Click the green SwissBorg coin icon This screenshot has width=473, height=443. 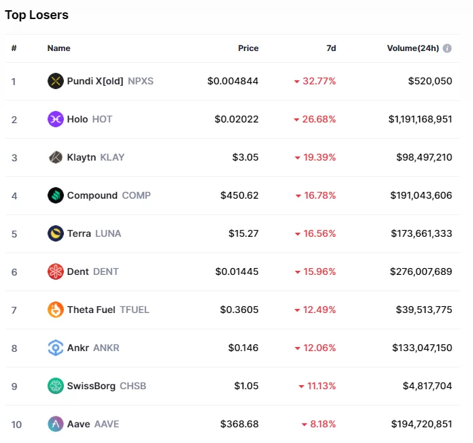pos(56,387)
